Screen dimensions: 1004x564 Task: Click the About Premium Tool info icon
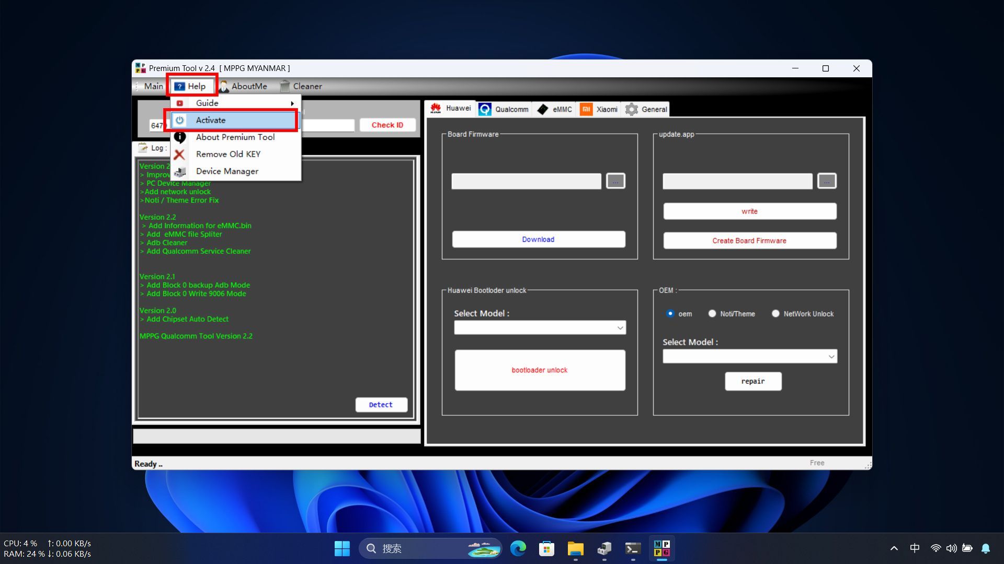[180, 137]
